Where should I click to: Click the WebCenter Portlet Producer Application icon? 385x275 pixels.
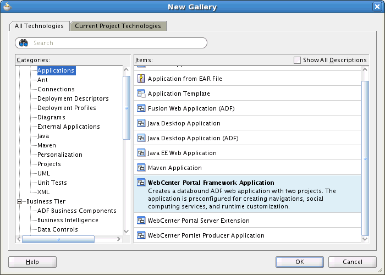point(141,235)
